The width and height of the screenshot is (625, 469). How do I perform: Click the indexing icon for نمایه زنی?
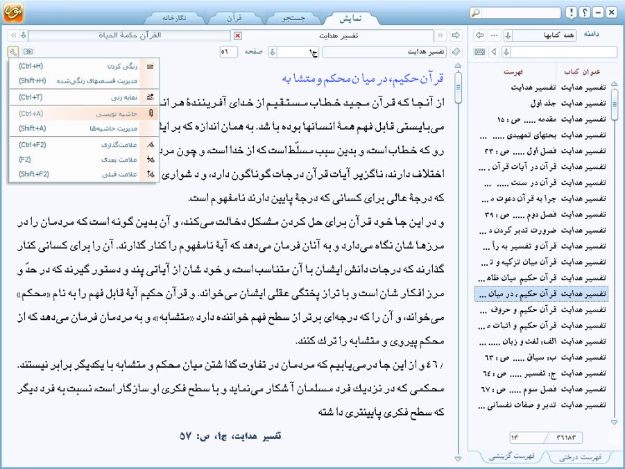point(151,97)
